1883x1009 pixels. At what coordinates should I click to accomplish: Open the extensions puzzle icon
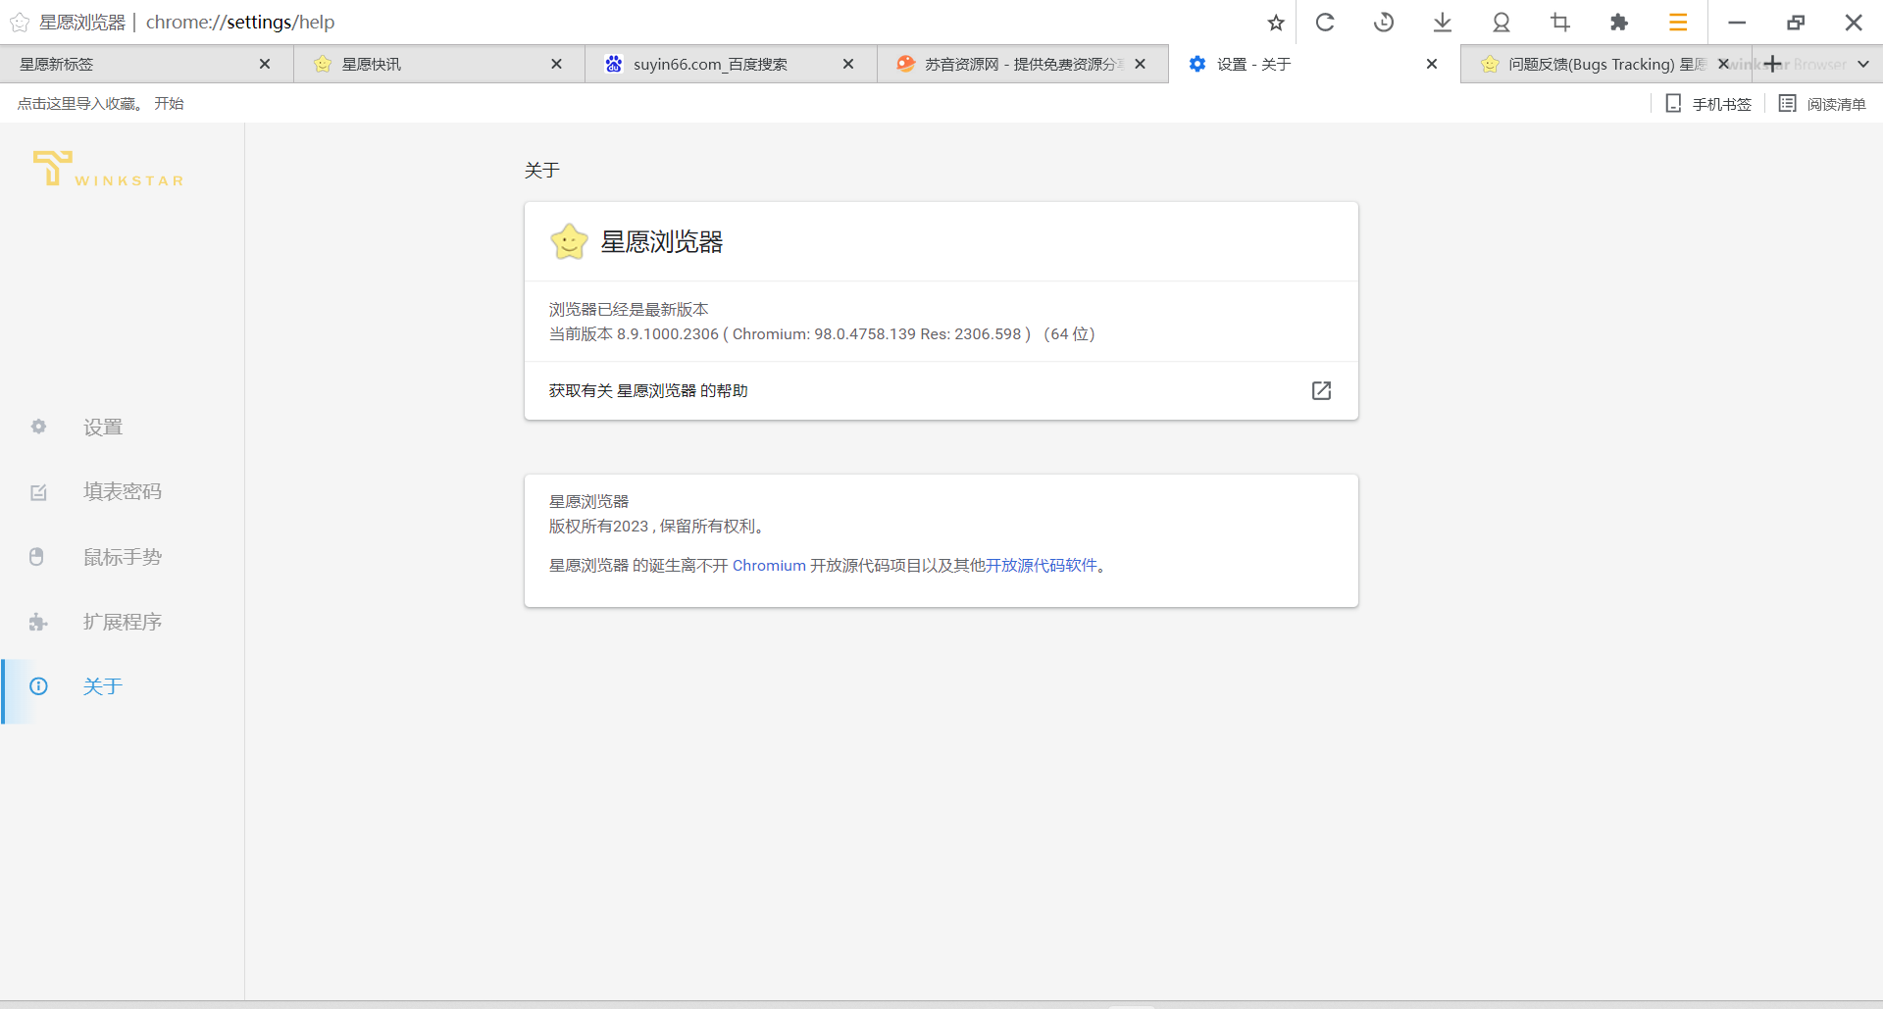tap(1619, 22)
